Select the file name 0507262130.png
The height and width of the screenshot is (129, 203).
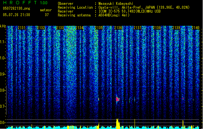[x=16, y=9]
